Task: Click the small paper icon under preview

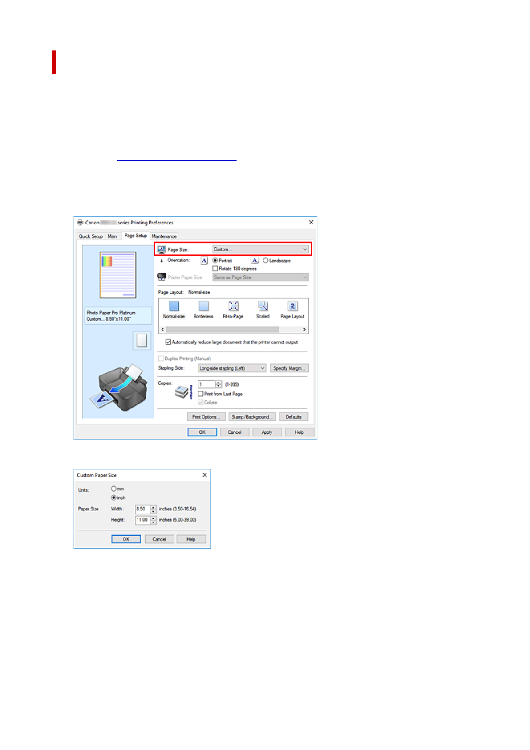Action: (x=142, y=341)
